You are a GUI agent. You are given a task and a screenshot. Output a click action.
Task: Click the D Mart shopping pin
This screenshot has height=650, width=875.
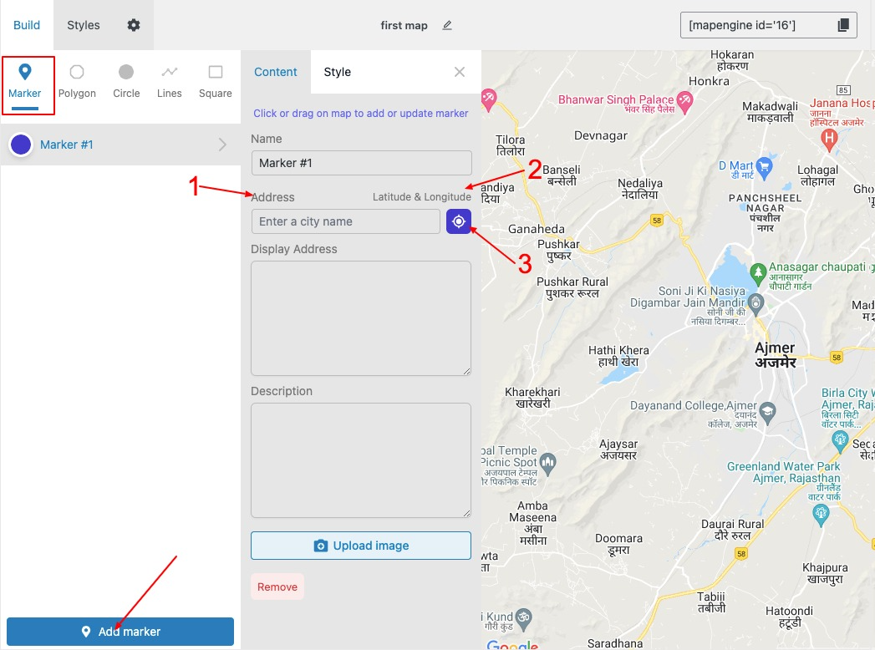coord(764,168)
